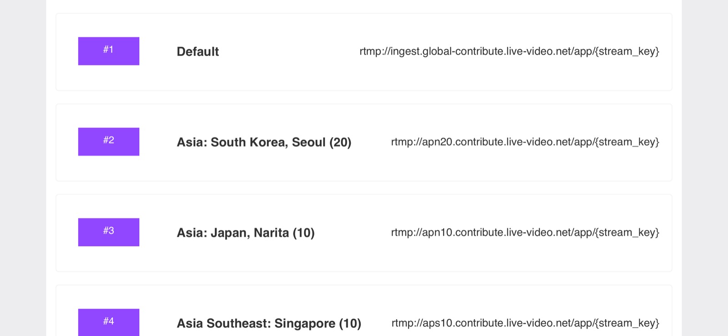Screen dimensions: 728x336
Task: Click the purple #1 badge
Action: pos(108,51)
